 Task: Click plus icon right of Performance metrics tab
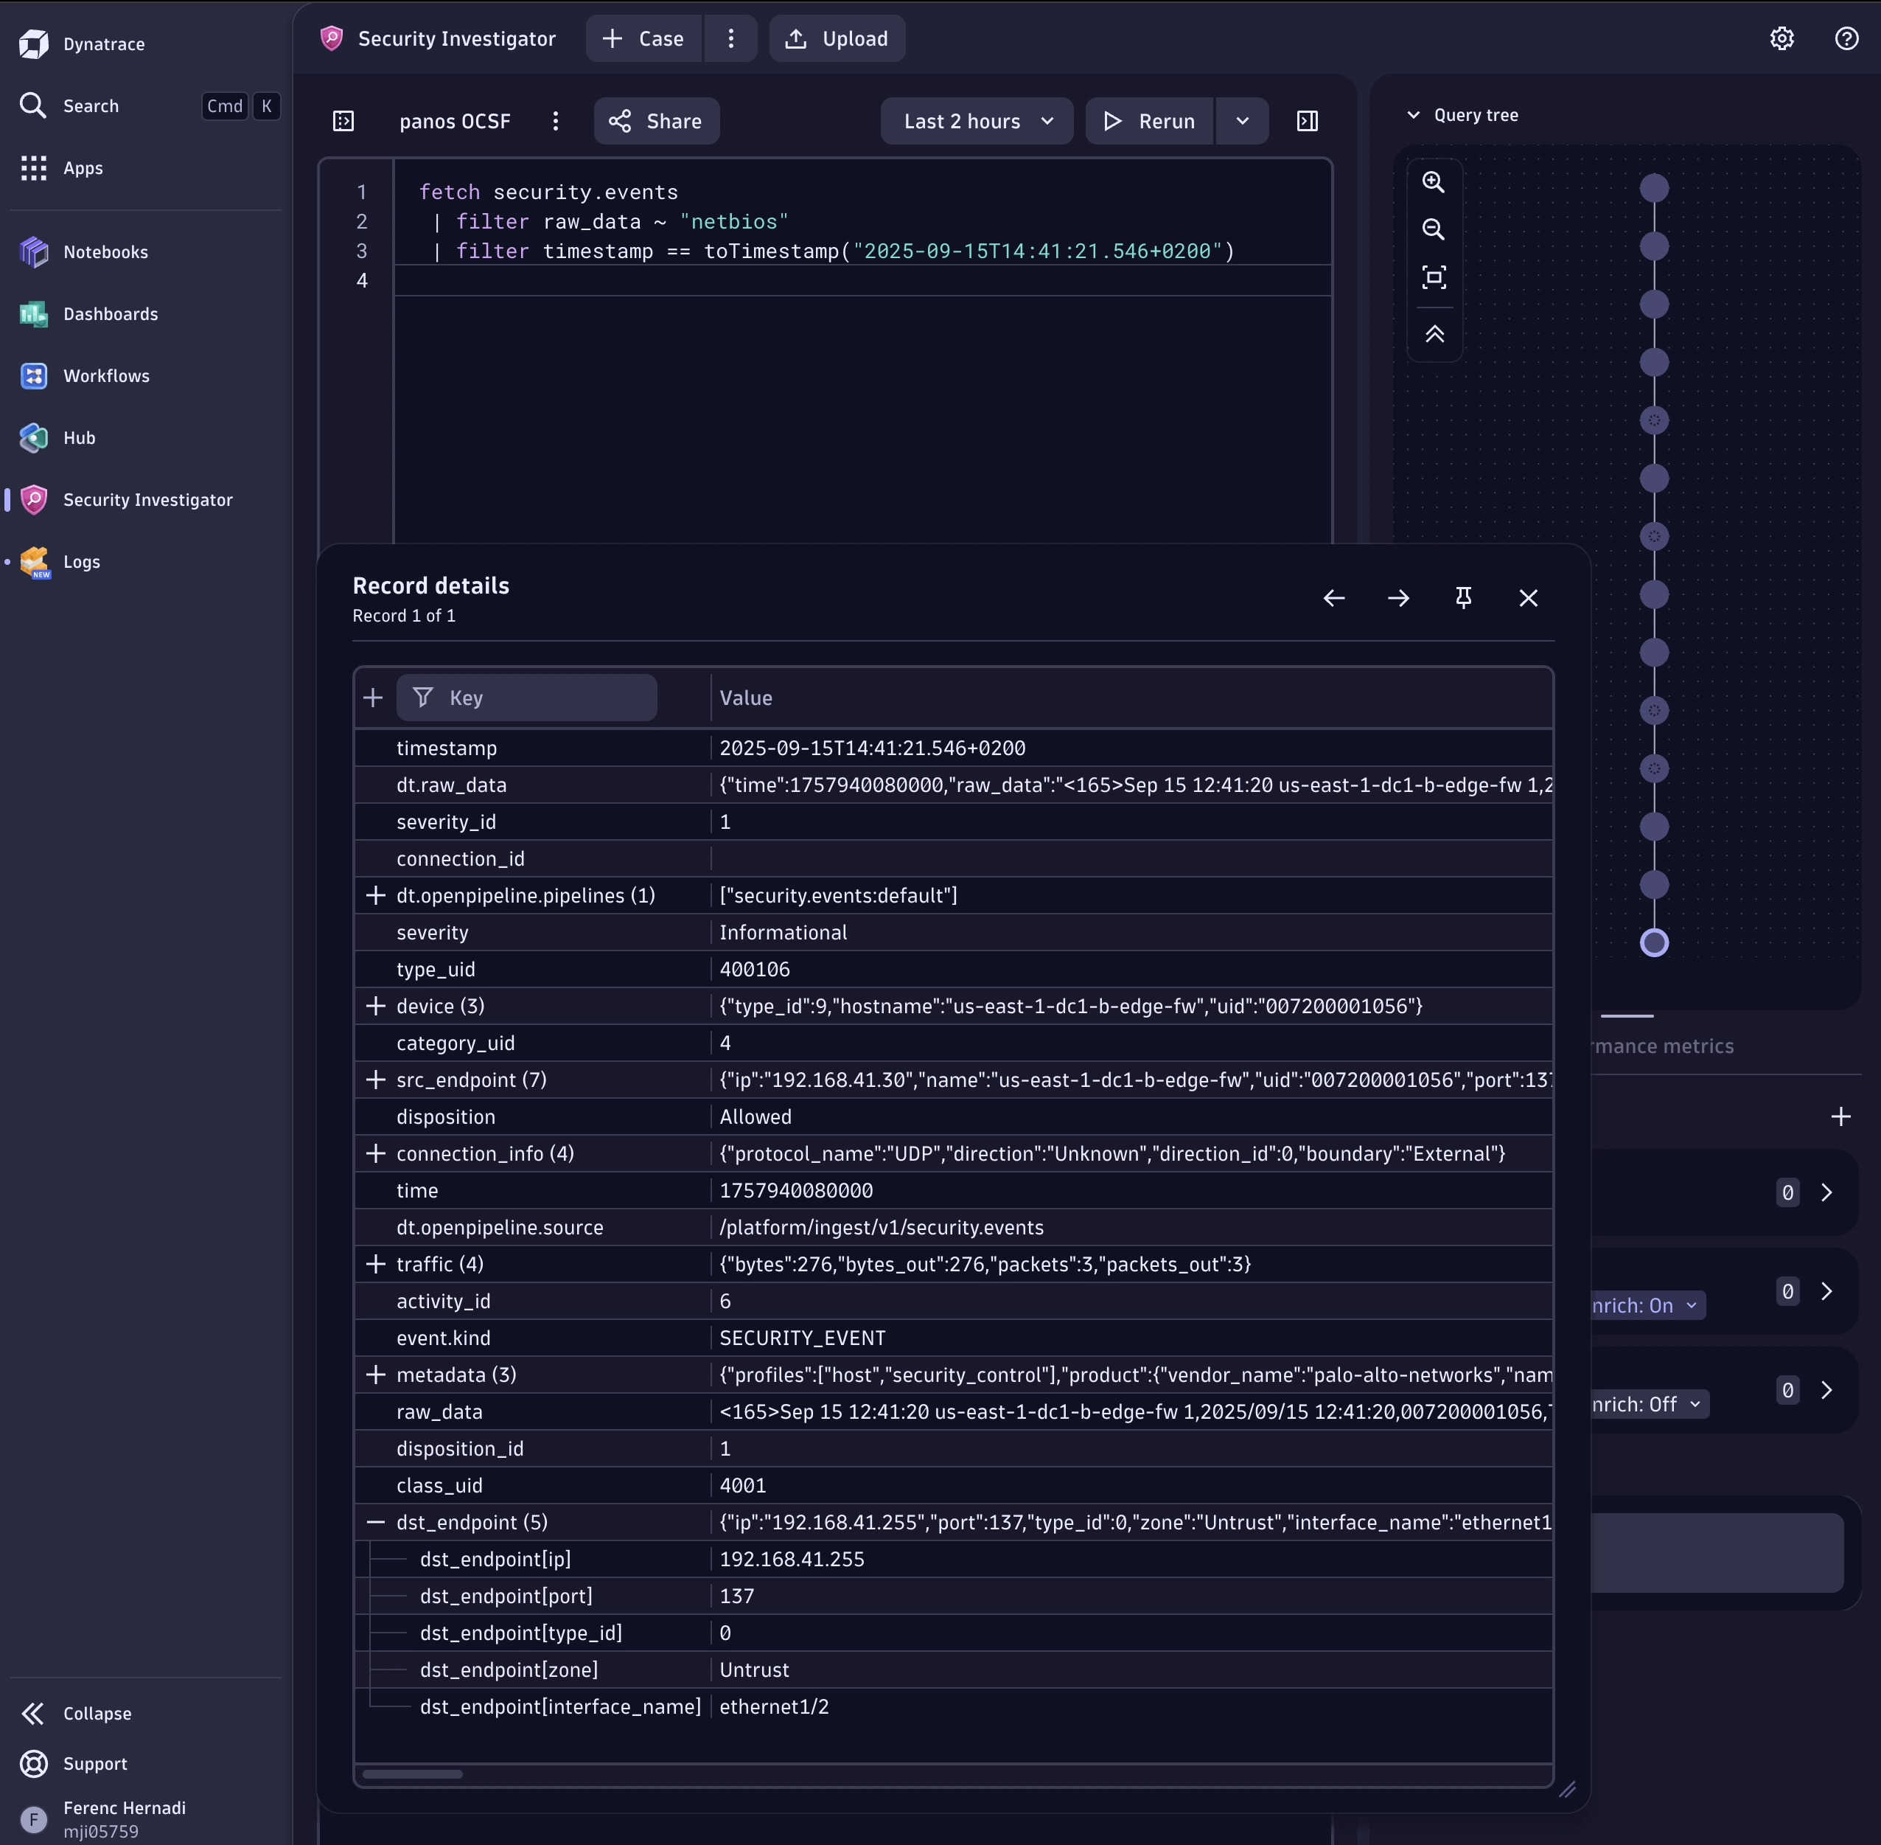1840,1116
